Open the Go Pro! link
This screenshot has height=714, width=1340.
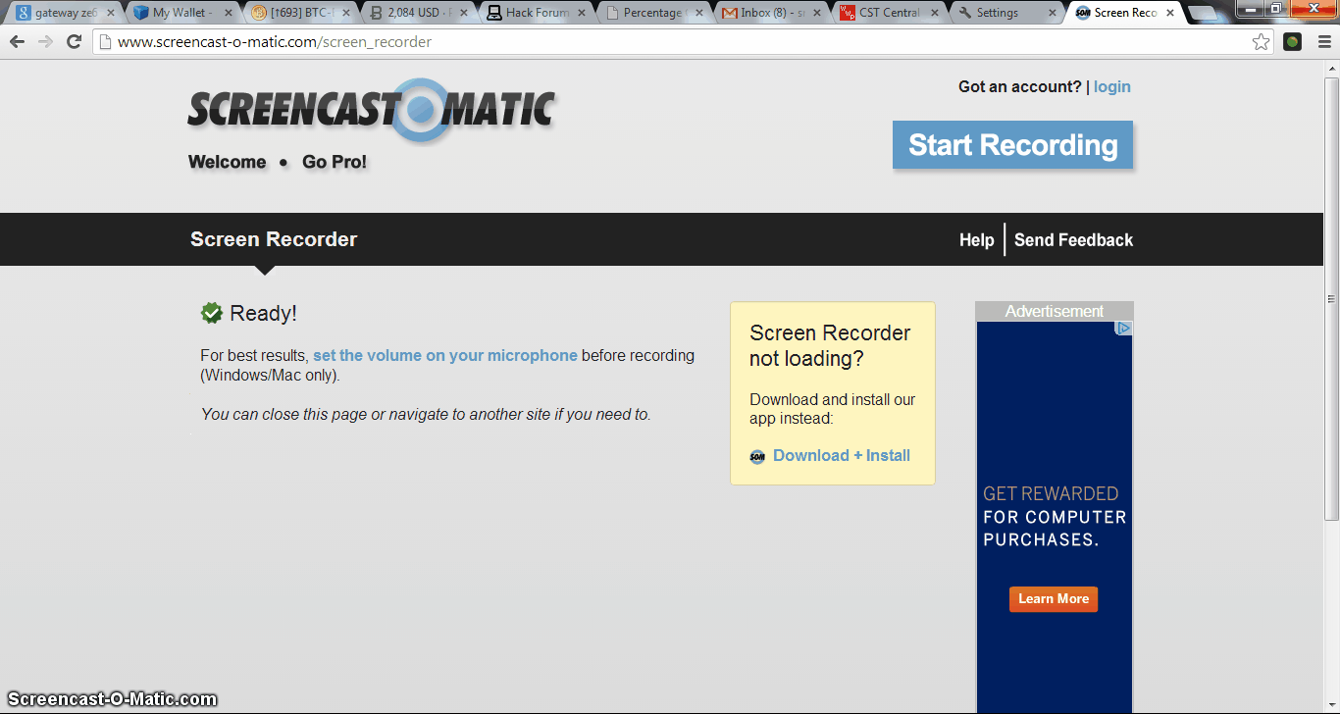pos(335,162)
